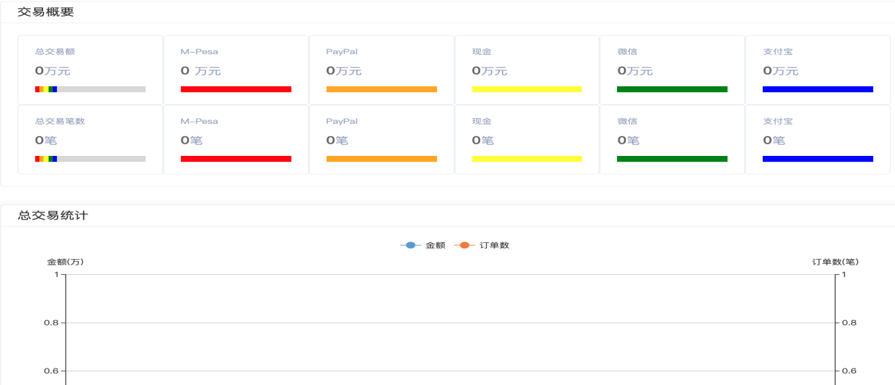
Task: Click the blue 金额 legend marker
Action: click(x=410, y=245)
